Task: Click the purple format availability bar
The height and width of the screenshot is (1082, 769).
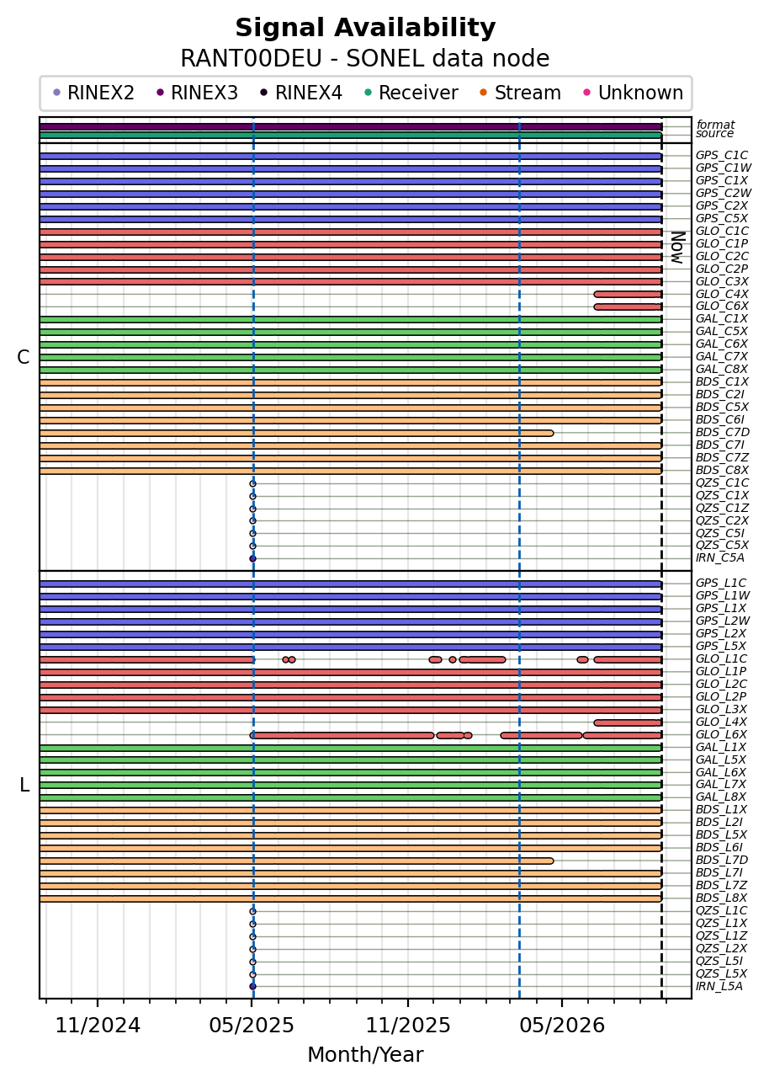Action: point(350,126)
